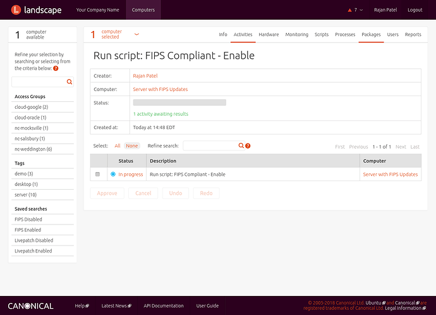Image resolution: width=436 pixels, height=315 pixels.
Task: Open FIPS Enabled saved search
Action: click(28, 230)
